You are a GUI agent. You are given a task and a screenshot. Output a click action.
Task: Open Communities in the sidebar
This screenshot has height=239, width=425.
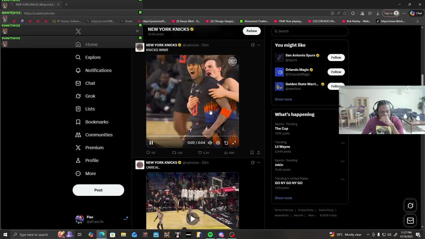pyautogui.click(x=94, y=135)
